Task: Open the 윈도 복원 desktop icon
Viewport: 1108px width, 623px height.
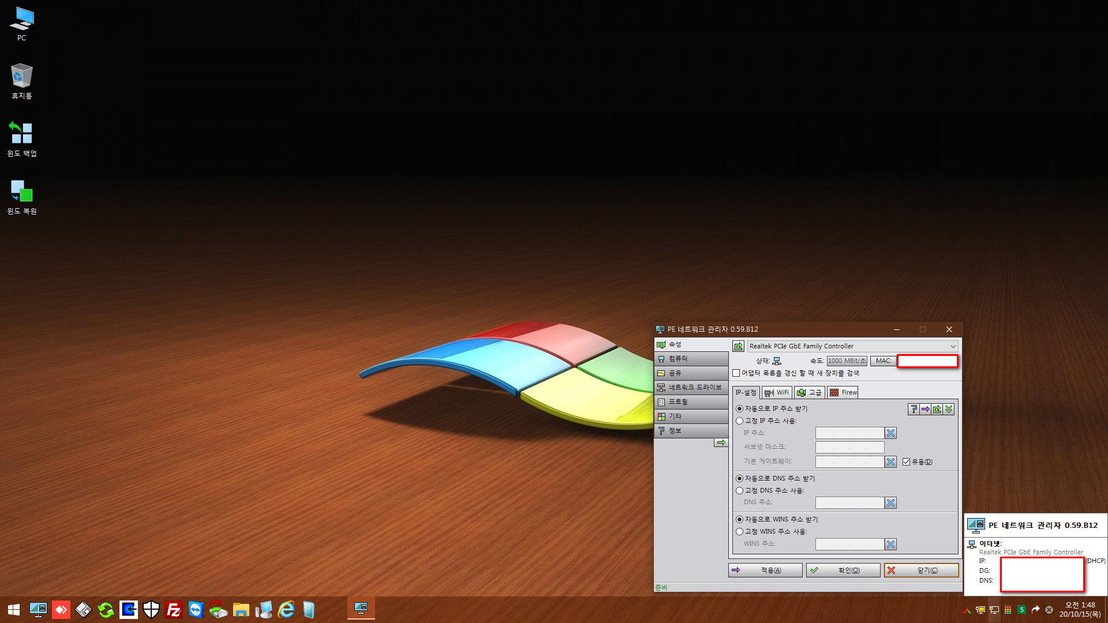Action: coord(22,197)
